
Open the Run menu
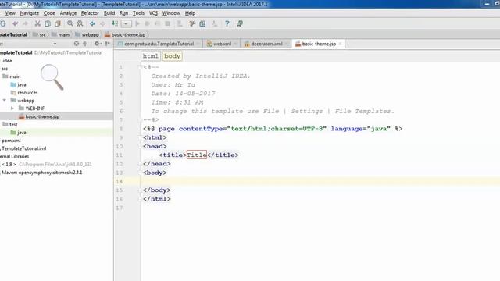tap(123, 13)
